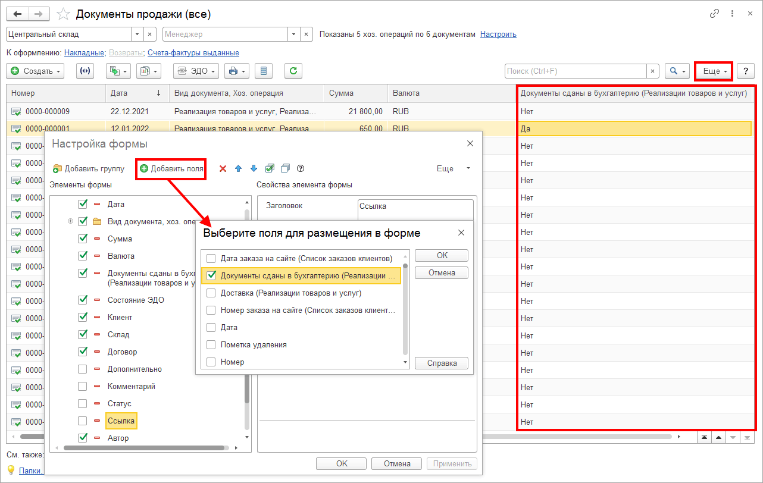This screenshot has height=483, width=763.
Task: Copy link using the chain icon
Action: pos(714,14)
